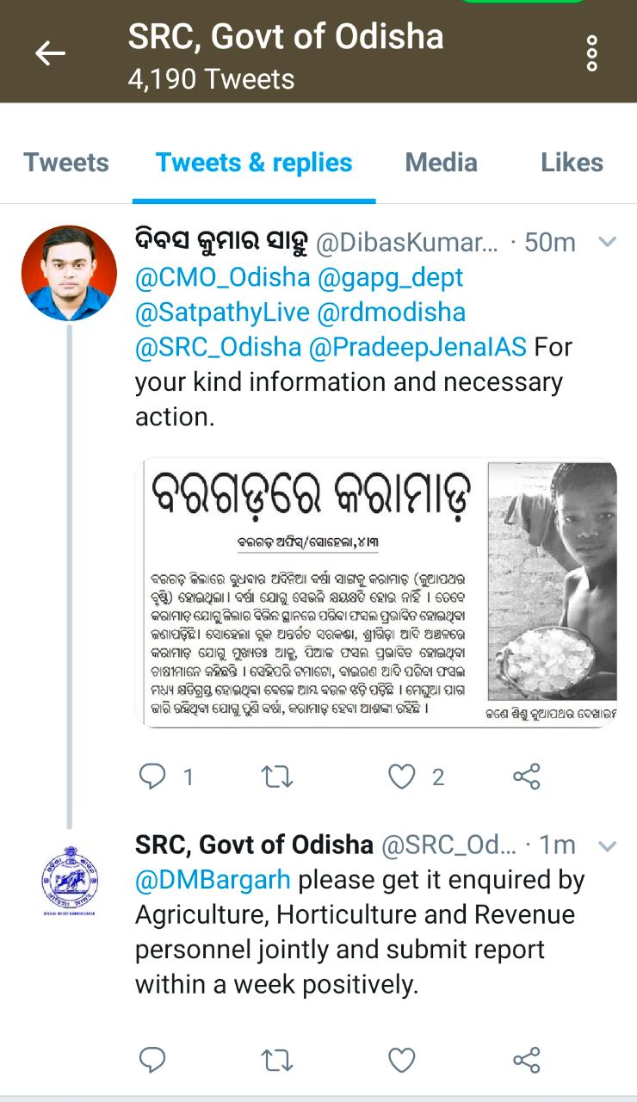Open the Likes tab
637x1102 pixels.
572,163
